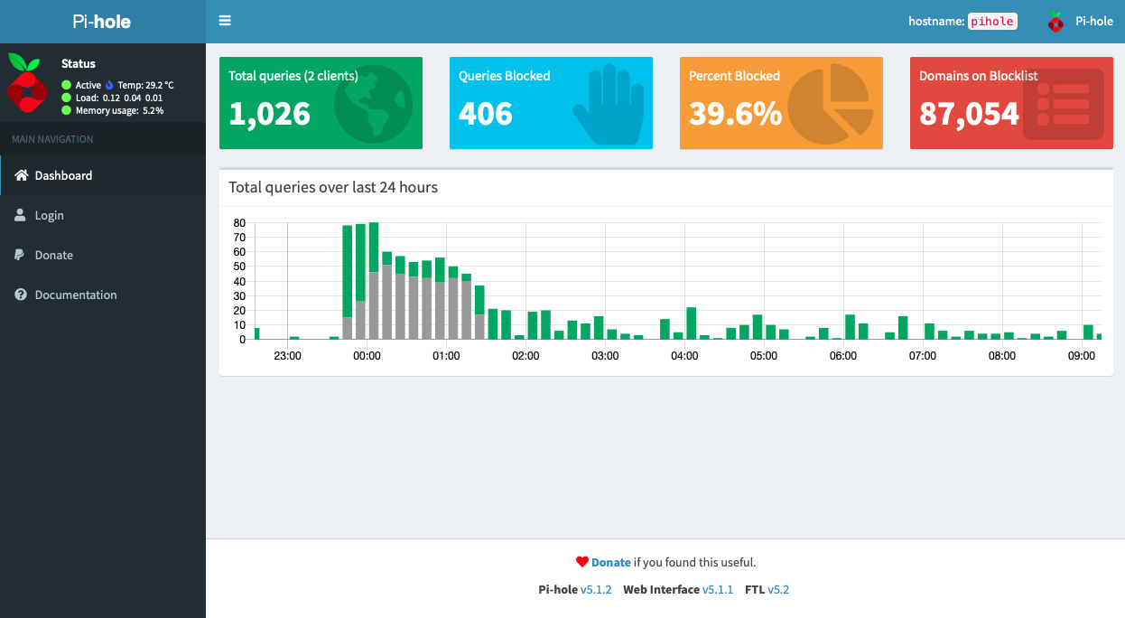Open the Dashboard menu item
1125x618 pixels.
coord(103,175)
